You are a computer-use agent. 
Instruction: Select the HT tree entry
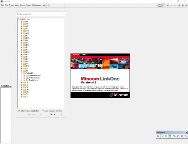(x=27, y=59)
